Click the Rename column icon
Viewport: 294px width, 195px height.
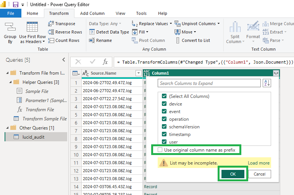92,40
